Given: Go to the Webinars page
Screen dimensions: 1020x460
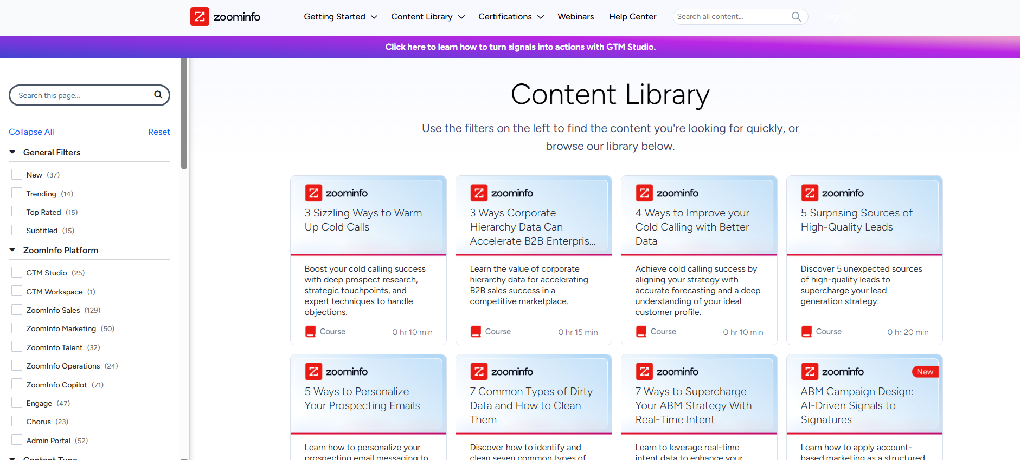Looking at the screenshot, I should [x=576, y=17].
